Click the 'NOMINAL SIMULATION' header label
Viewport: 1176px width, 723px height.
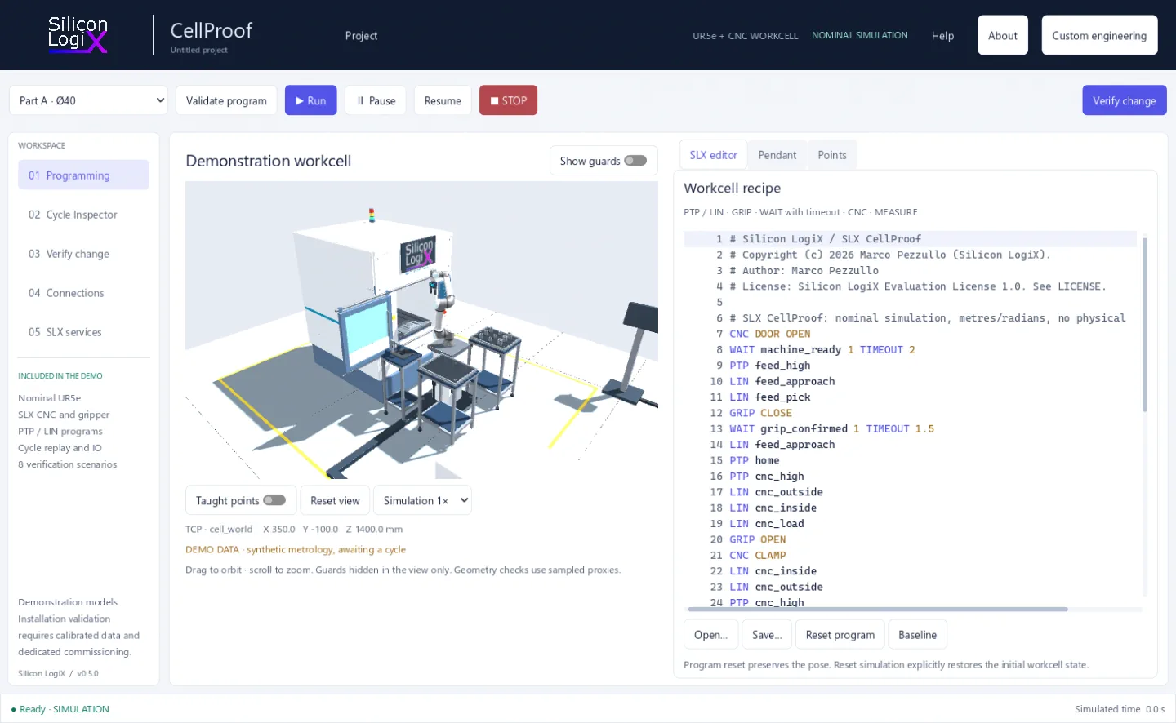tap(860, 35)
